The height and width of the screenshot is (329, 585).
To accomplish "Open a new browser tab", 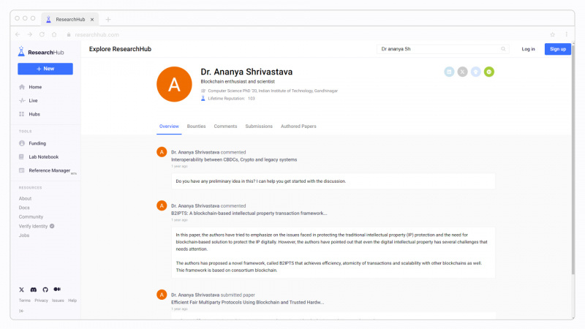I will tap(108, 20).
